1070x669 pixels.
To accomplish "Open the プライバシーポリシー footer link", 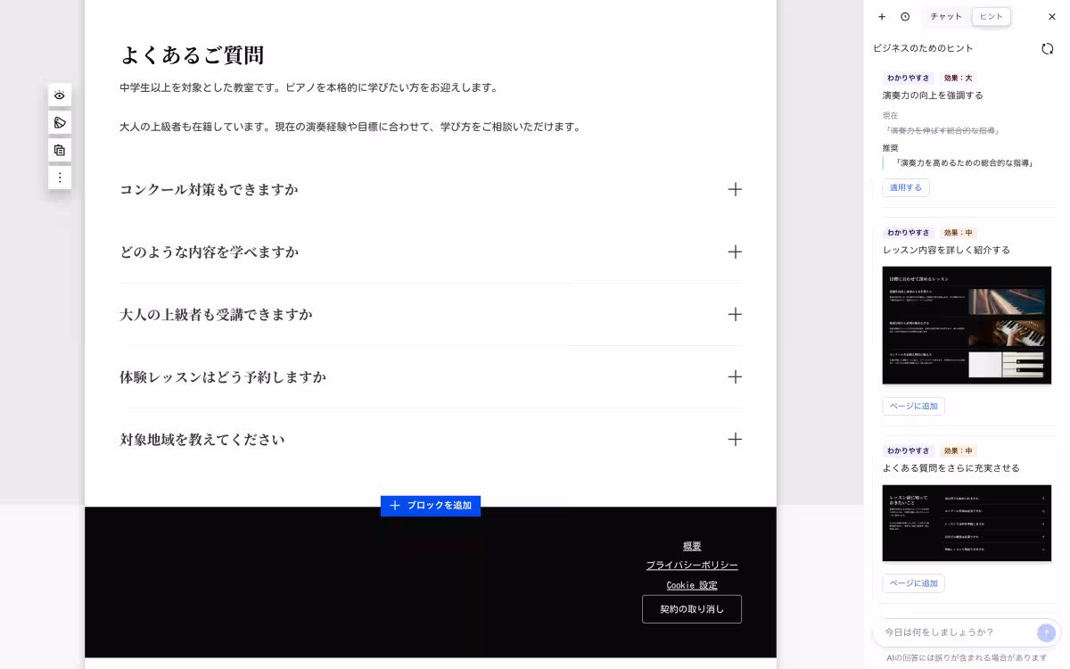I will (x=692, y=566).
